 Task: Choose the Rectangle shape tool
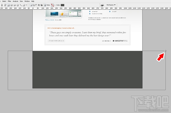(8, 5)
